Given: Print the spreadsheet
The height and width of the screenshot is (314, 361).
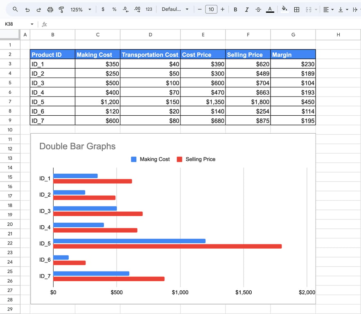Looking at the screenshot, I should coord(50,9).
